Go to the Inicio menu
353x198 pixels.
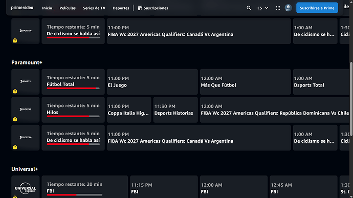(47, 8)
